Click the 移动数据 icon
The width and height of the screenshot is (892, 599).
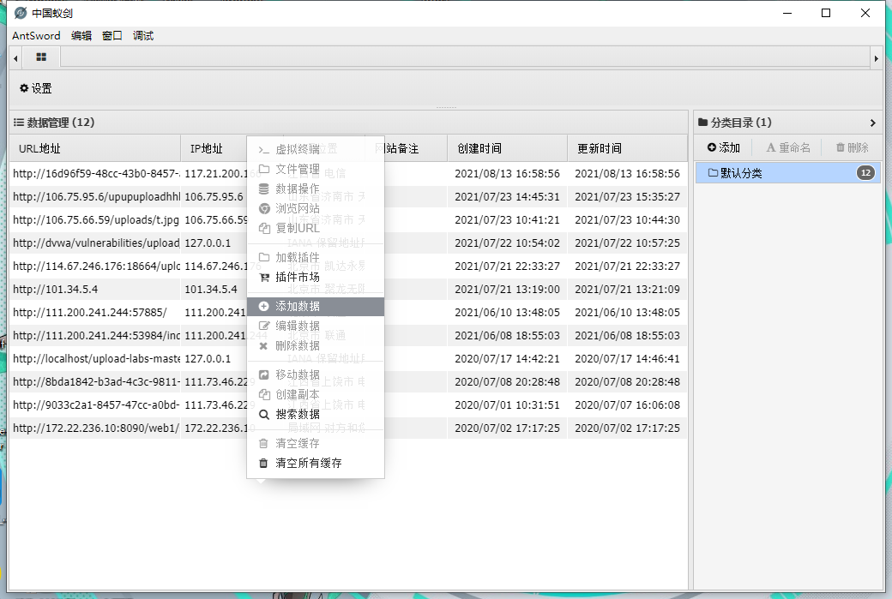pos(264,374)
